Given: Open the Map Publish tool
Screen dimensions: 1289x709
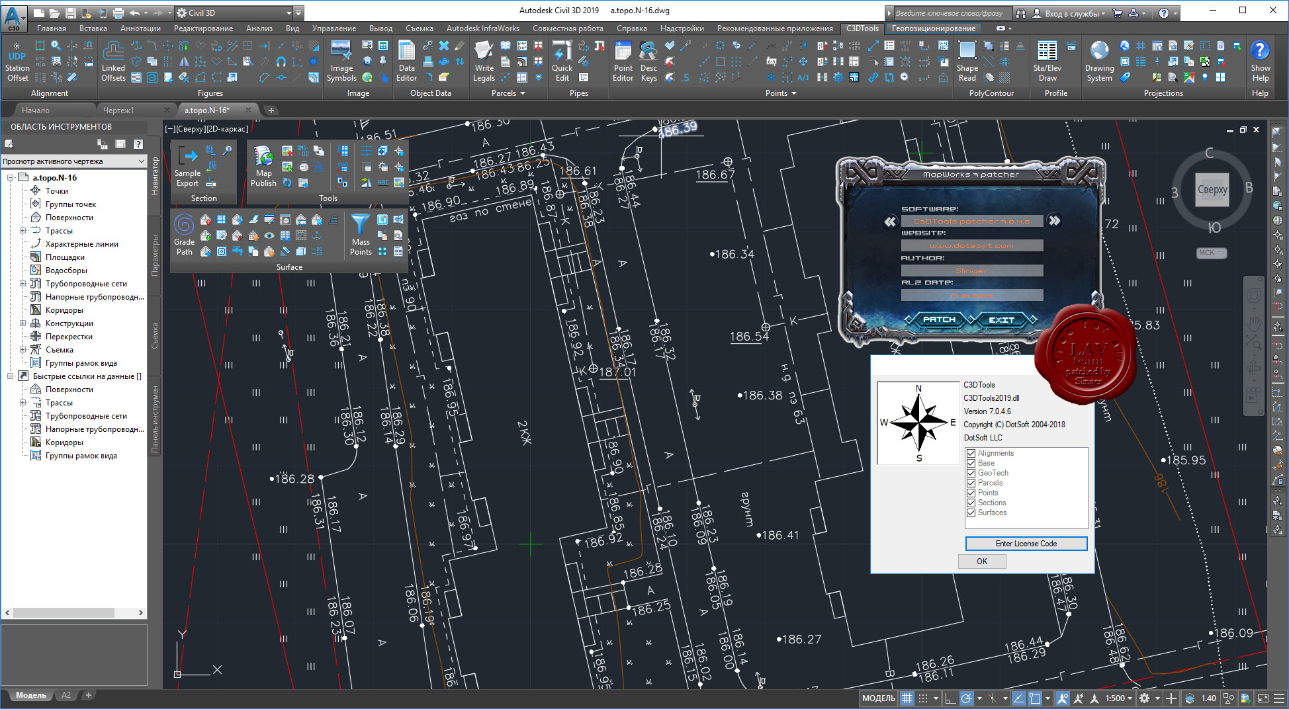Looking at the screenshot, I should (263, 166).
